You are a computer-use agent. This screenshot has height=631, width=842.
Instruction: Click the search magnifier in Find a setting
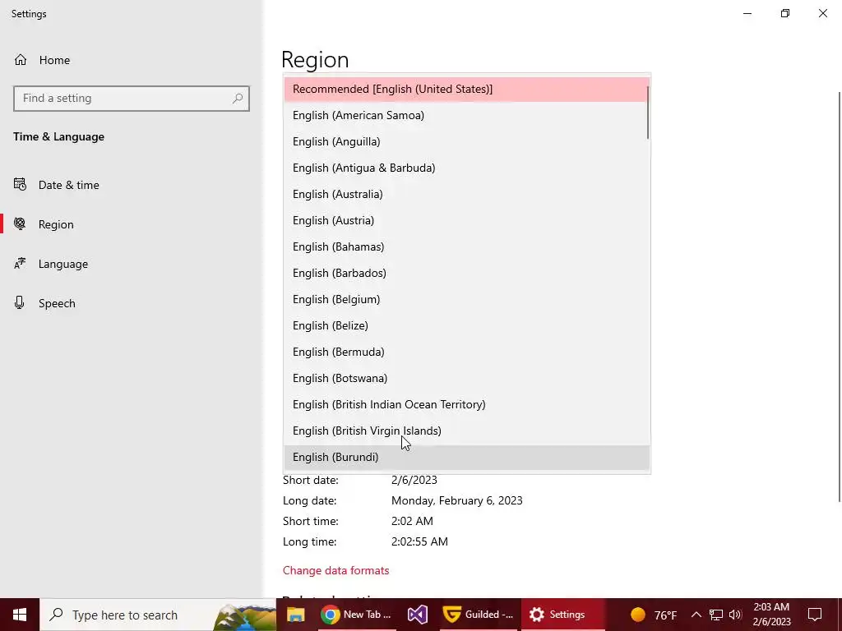(x=238, y=99)
